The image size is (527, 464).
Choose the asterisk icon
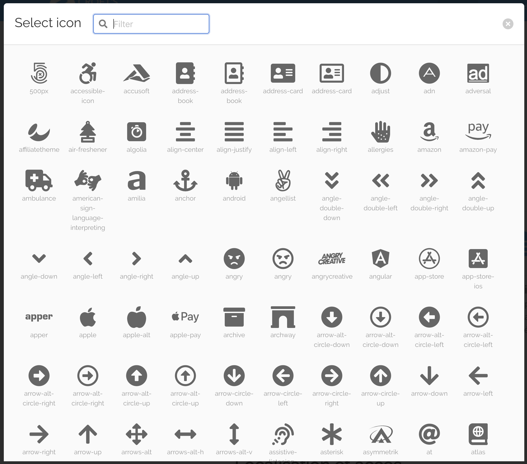[332, 434]
